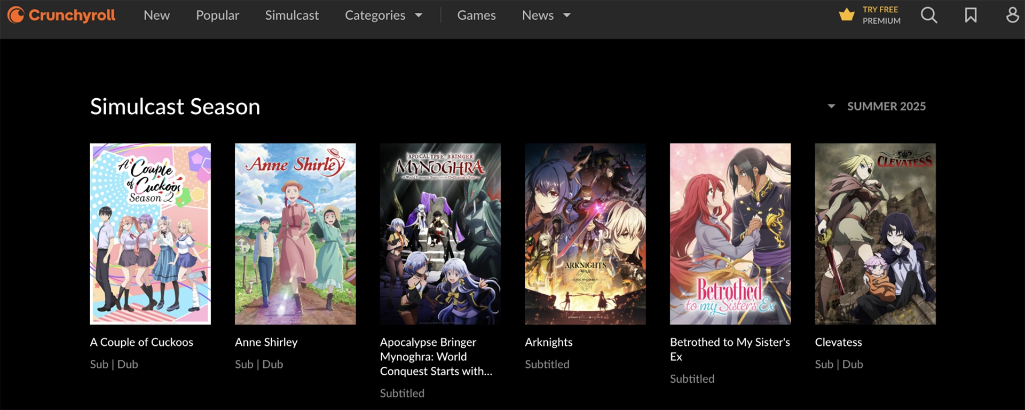
Task: Open the account profile icon
Action: click(x=1012, y=15)
